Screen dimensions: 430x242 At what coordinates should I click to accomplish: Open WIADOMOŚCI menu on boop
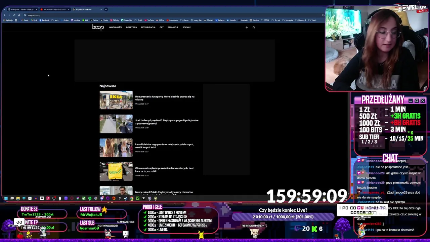[115, 27]
